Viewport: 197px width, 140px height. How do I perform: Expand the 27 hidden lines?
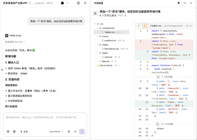tap(157, 124)
